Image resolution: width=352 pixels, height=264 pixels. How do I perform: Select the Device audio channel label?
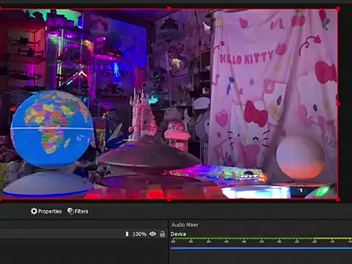[x=178, y=234]
